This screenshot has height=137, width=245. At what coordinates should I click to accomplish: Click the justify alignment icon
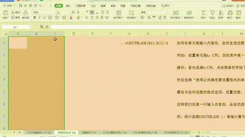tap(102, 18)
